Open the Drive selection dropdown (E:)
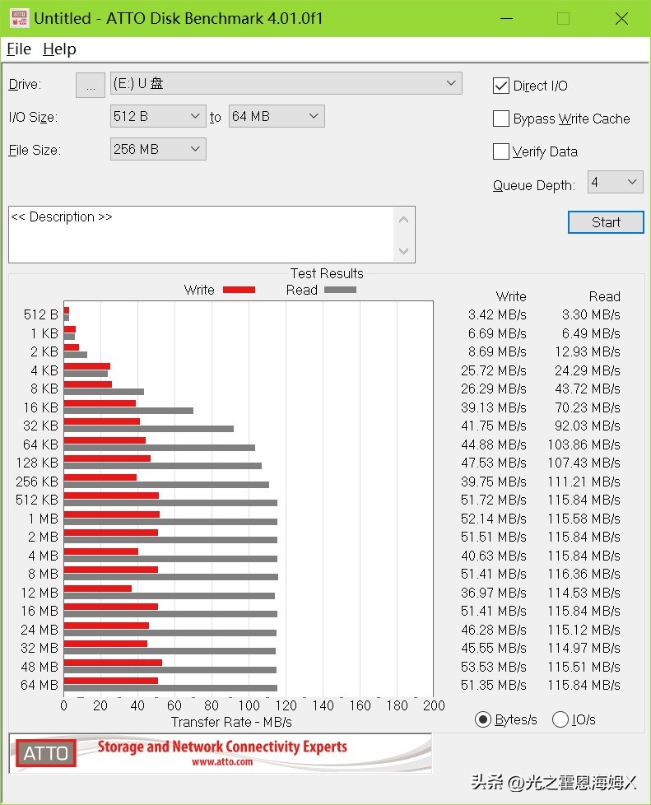Image resolution: width=651 pixels, height=805 pixels. pos(286,83)
